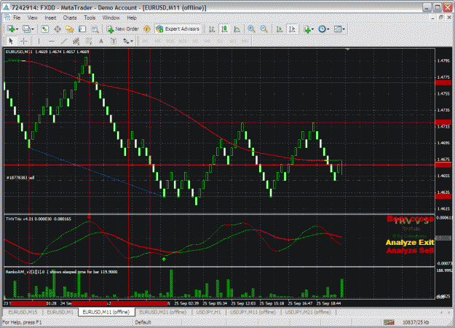
Task: Launch MetaEditor (yellow diamond icon)
Action: (x=147, y=29)
